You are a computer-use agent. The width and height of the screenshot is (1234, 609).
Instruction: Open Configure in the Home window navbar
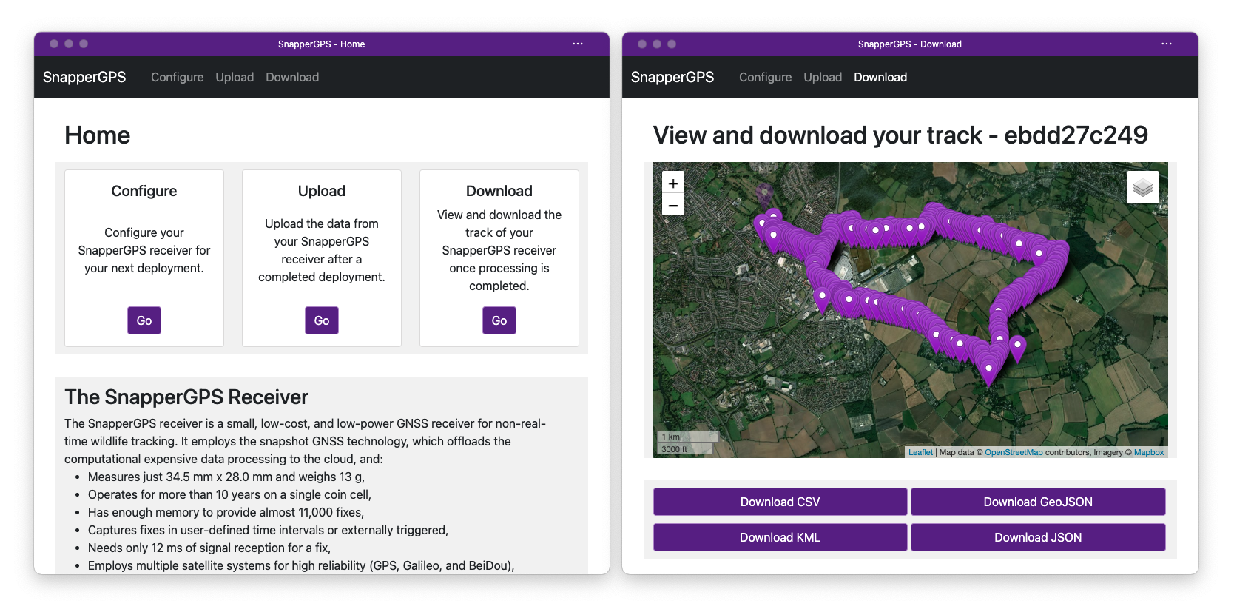tap(177, 77)
